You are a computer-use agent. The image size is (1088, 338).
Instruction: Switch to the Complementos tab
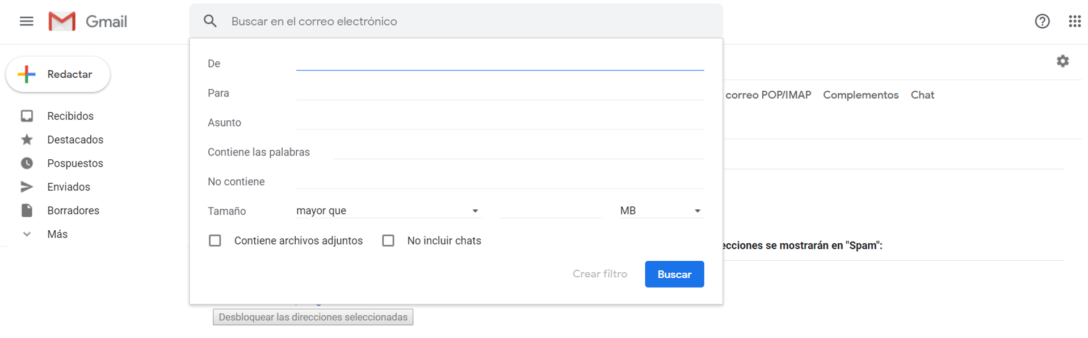pyautogui.click(x=860, y=95)
